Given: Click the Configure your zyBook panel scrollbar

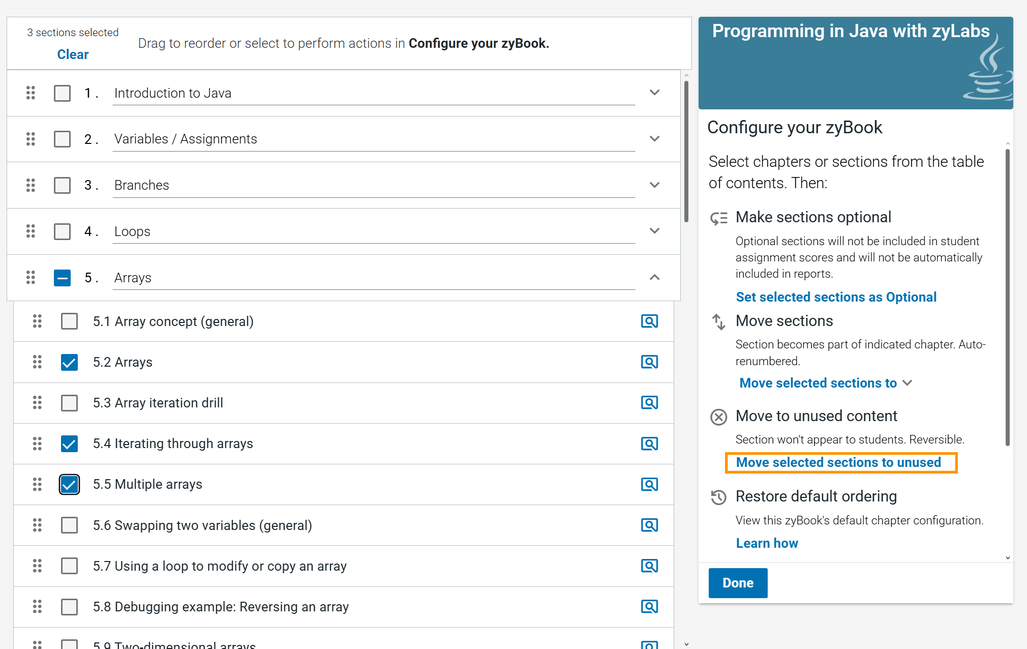Looking at the screenshot, I should (x=1007, y=297).
